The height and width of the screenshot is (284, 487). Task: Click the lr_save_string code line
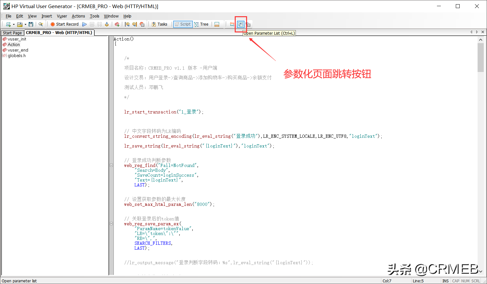pyautogui.click(x=199, y=146)
